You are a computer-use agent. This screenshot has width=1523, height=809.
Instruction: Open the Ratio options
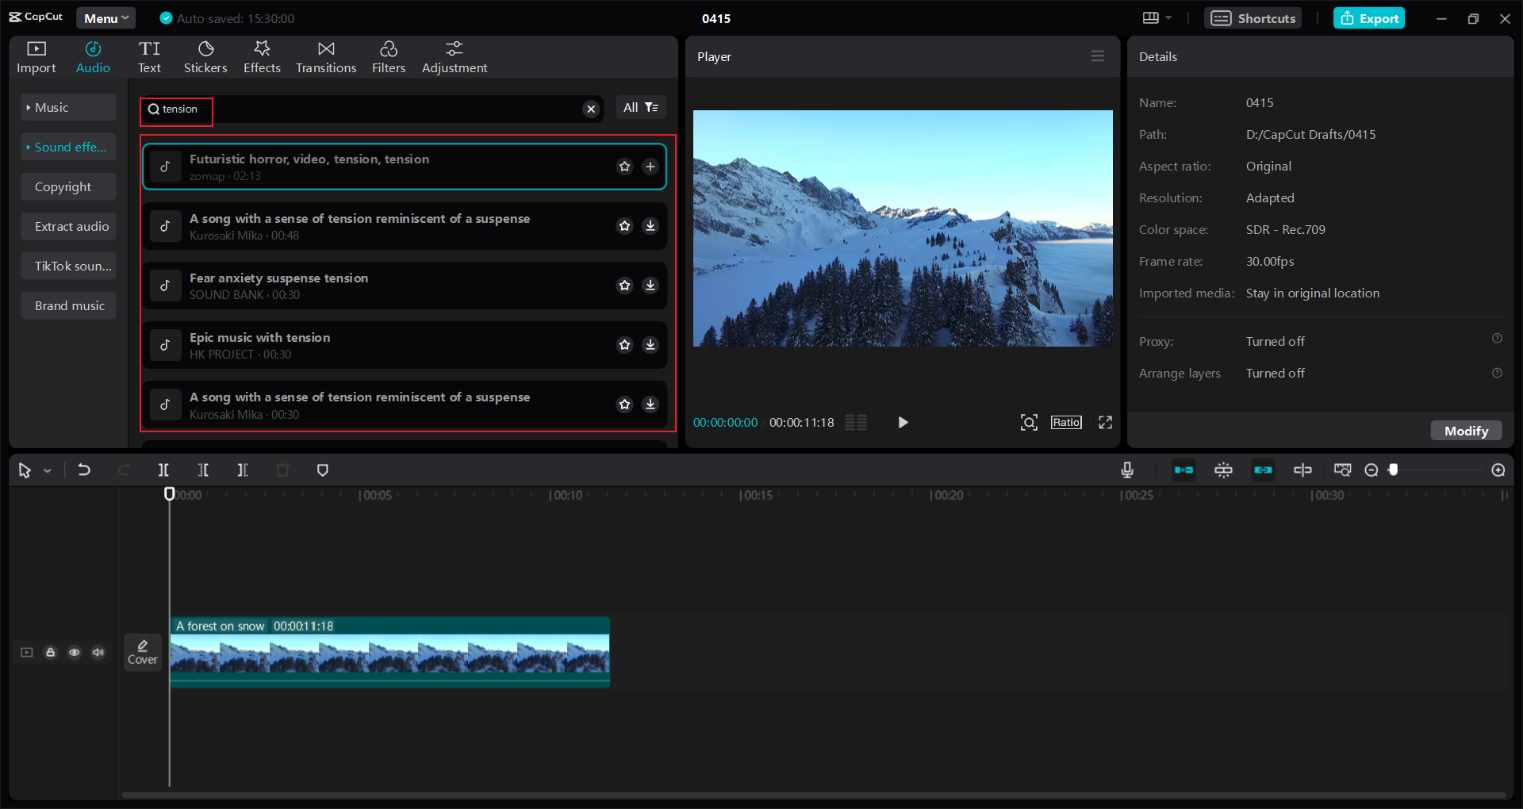(1066, 423)
